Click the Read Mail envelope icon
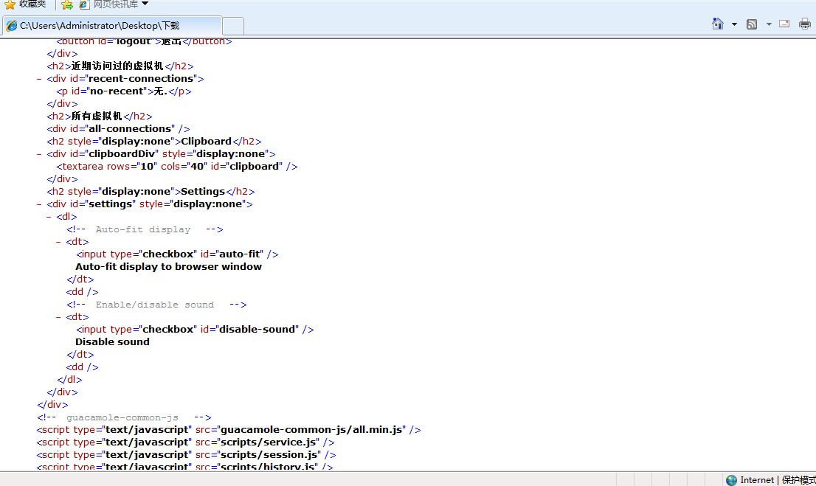The image size is (816, 486). point(784,24)
